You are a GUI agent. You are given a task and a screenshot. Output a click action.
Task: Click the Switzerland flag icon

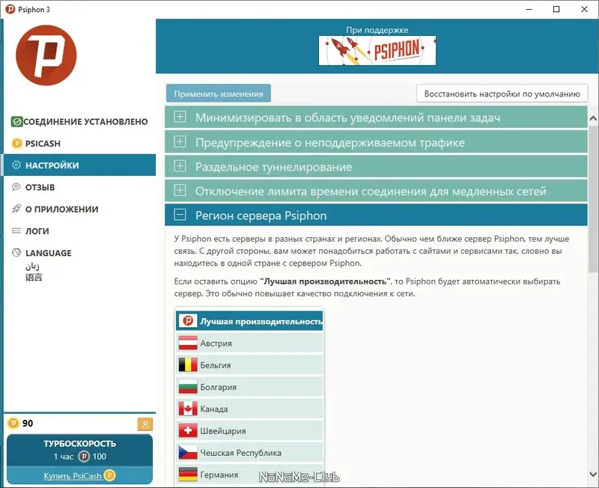188,430
